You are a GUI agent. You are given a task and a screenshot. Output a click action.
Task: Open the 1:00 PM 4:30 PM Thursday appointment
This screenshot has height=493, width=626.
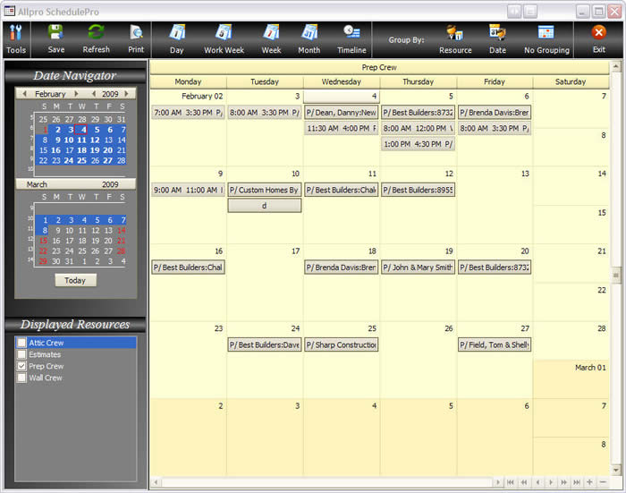point(418,144)
